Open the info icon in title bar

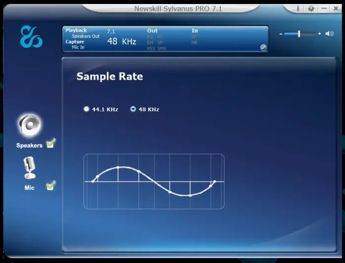(298, 8)
